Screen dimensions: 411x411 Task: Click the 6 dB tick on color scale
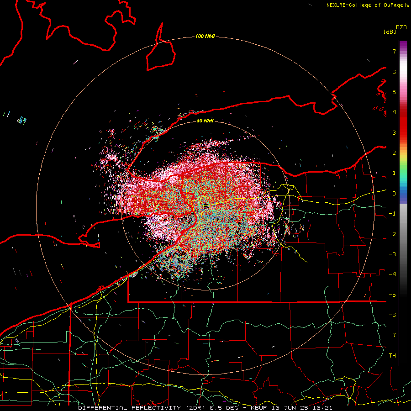pyautogui.click(x=394, y=72)
